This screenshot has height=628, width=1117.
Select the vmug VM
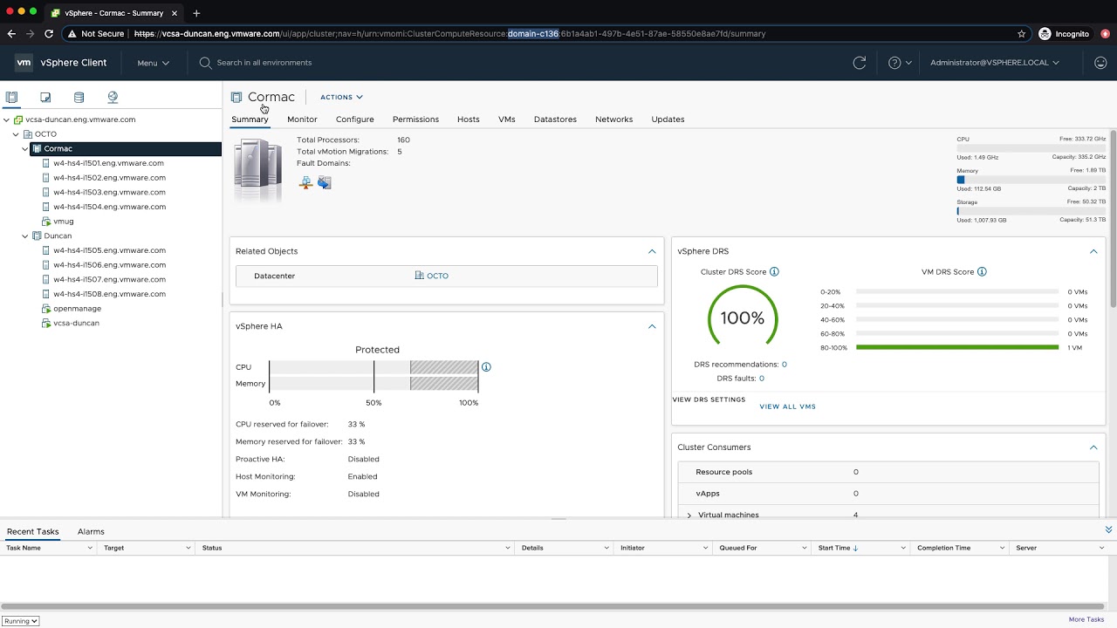click(63, 222)
